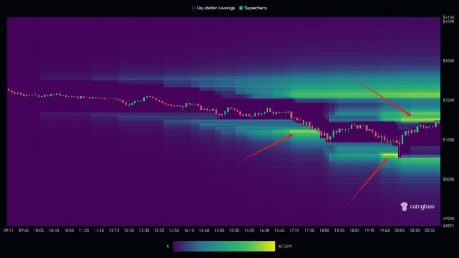Screen dimensions: 459x258
Task: Select the 50000 price axis label
Action: [x=448, y=179]
